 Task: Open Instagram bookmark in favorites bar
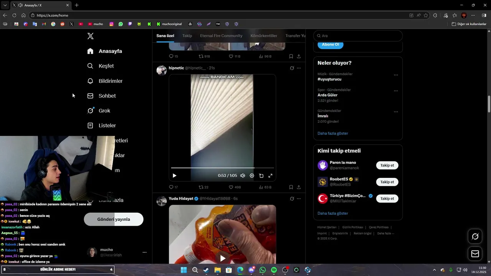tap(111, 24)
